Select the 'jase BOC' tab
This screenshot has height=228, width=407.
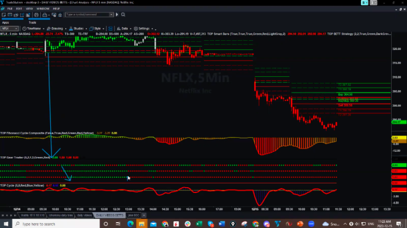[135, 216]
